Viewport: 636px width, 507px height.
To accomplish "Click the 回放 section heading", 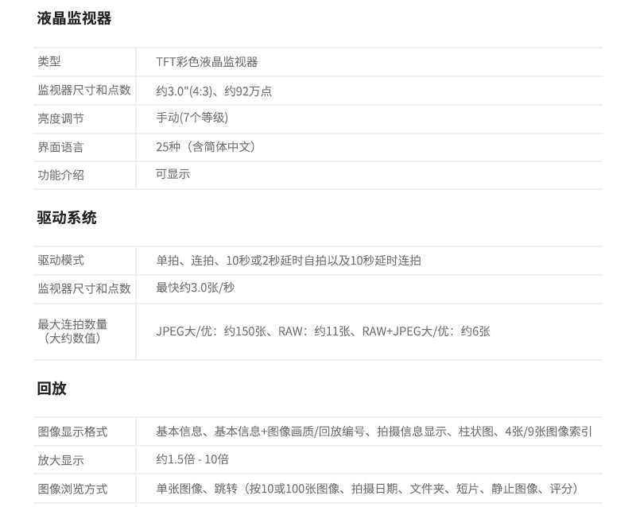I will tap(52, 389).
